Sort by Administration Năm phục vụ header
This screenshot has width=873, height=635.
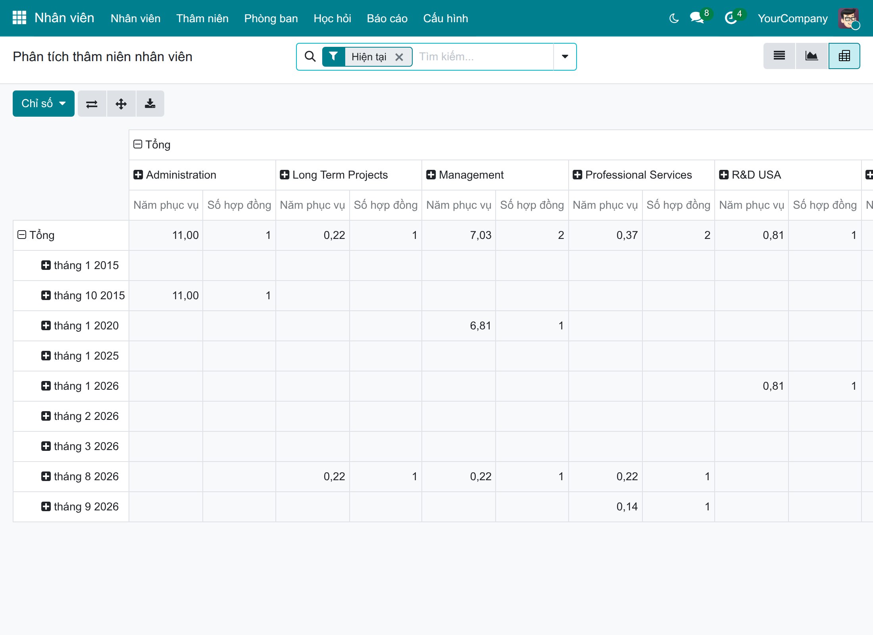click(x=166, y=205)
